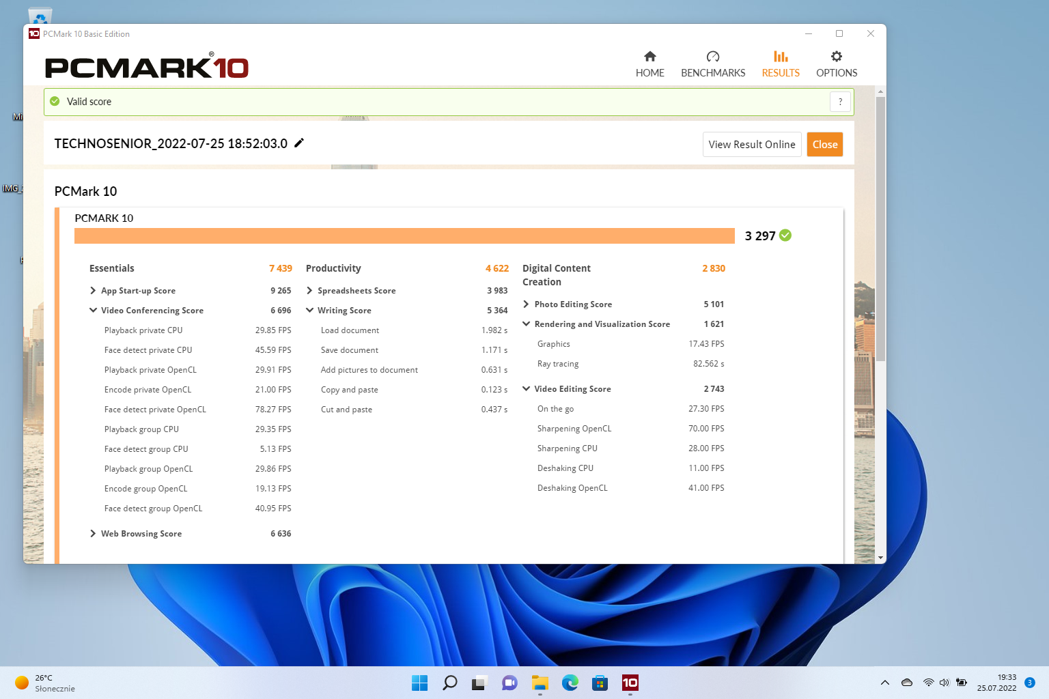The width and height of the screenshot is (1049, 699).
Task: Open the Windows Start menu
Action: click(x=419, y=683)
